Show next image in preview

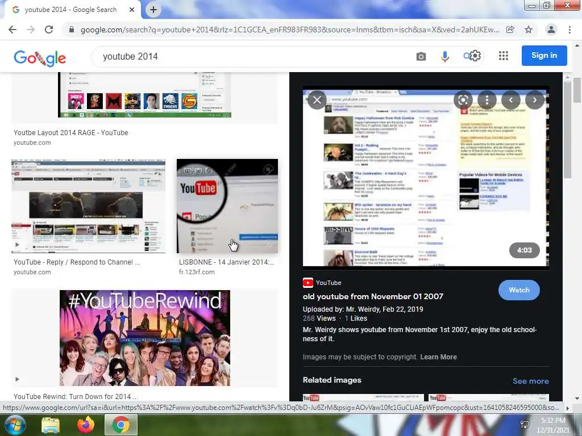(x=534, y=100)
